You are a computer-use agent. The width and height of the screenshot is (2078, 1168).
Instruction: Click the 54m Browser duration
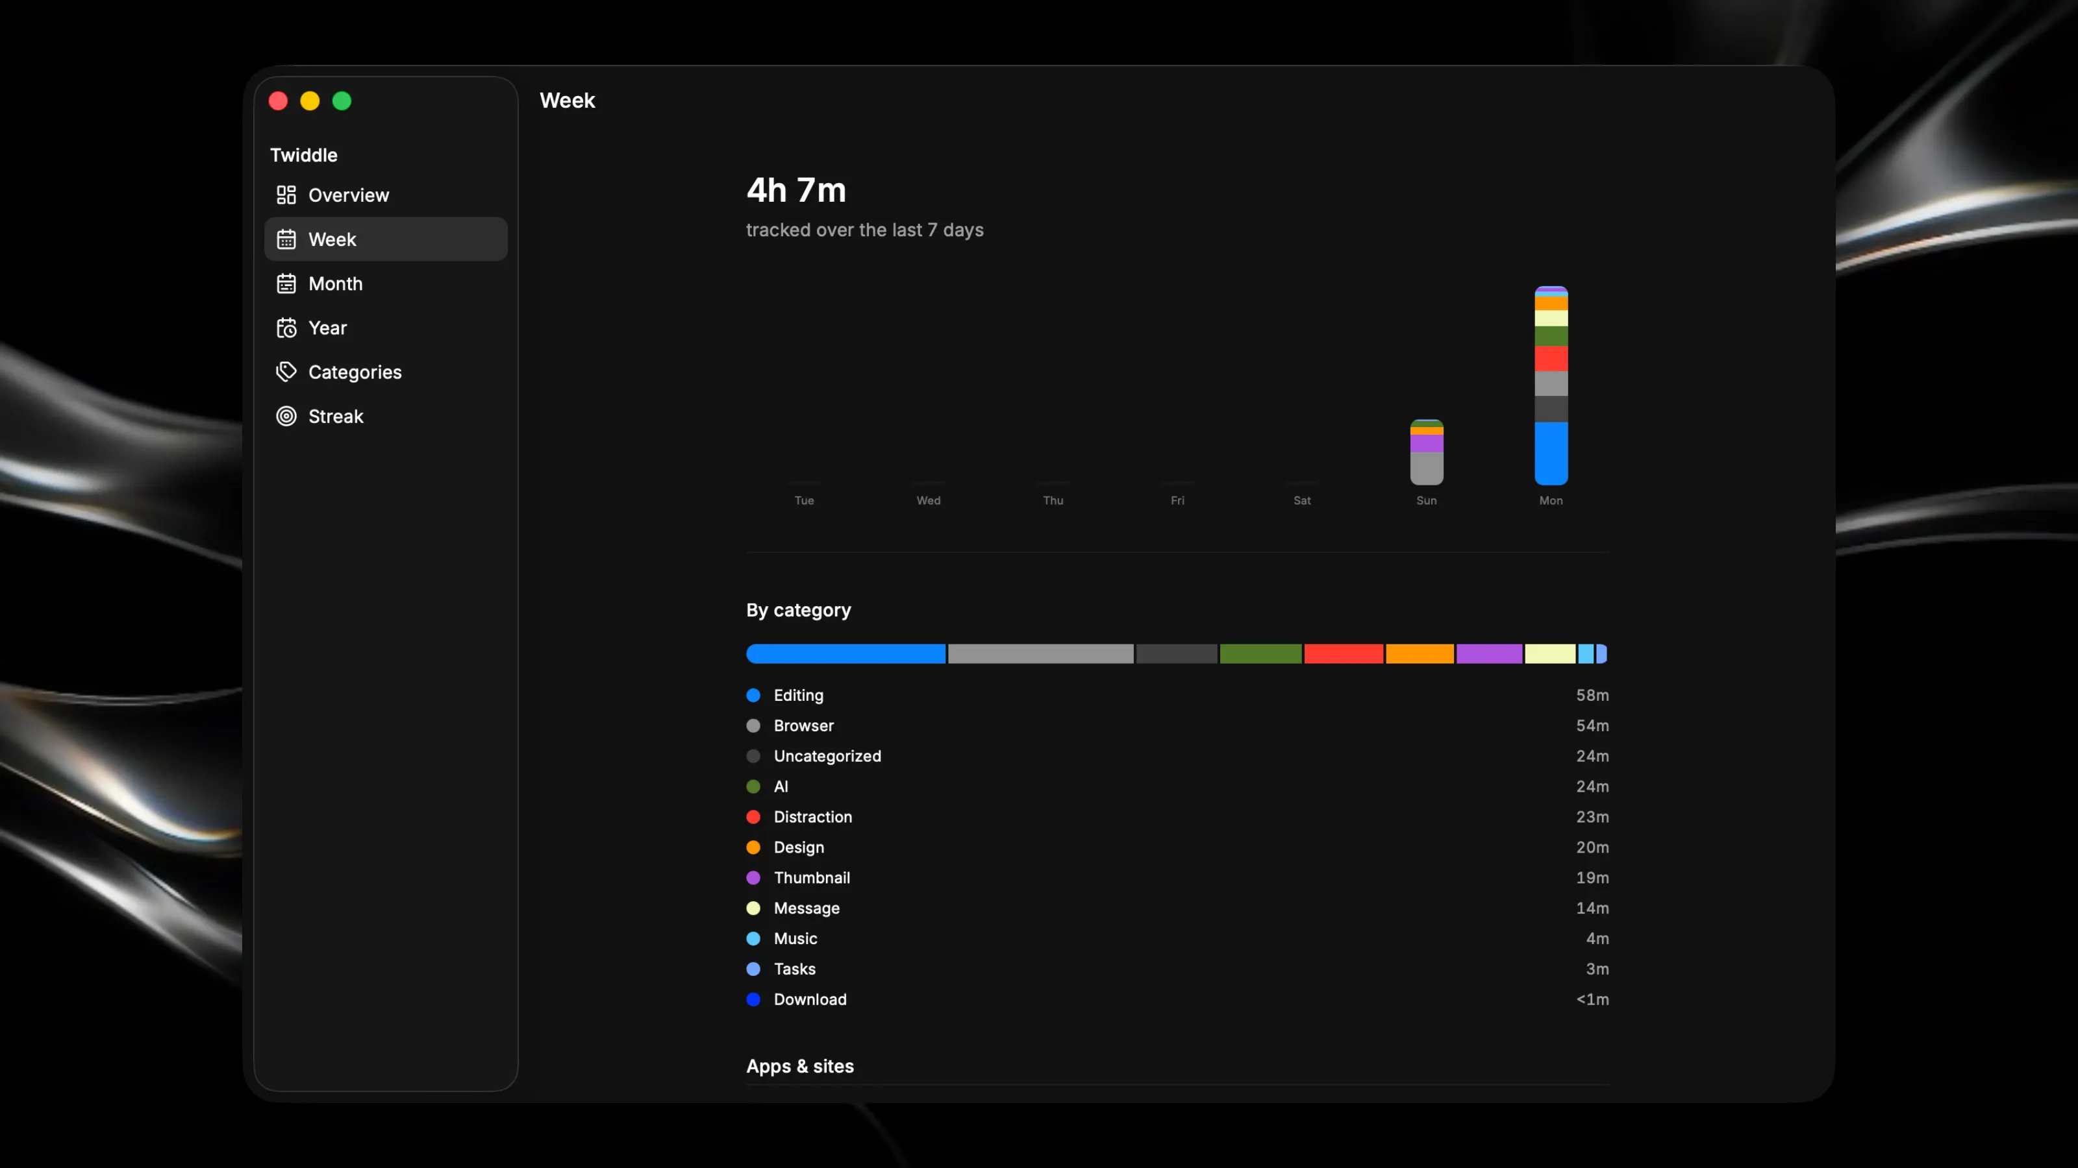point(1592,725)
